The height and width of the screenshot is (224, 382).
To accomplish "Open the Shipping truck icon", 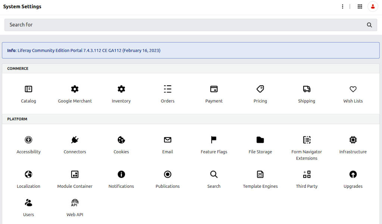I will coord(307,89).
